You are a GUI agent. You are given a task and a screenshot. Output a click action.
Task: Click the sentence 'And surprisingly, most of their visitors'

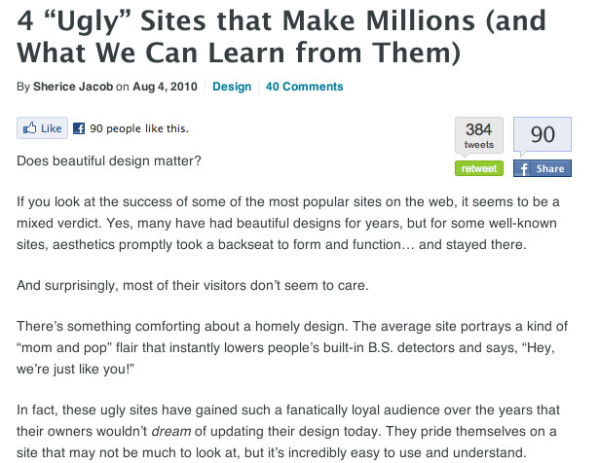coord(193,285)
